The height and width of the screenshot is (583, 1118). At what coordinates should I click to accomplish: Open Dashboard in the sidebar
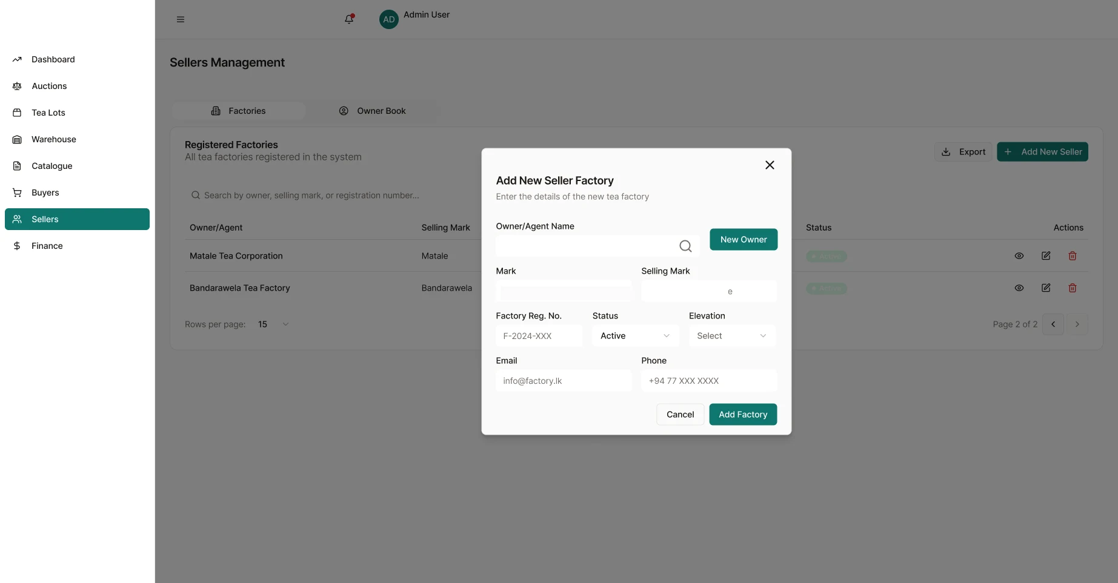click(77, 59)
